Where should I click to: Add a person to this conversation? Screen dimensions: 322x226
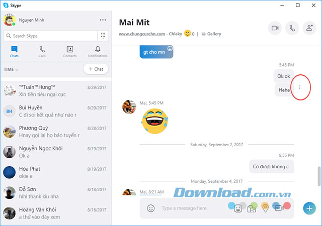tap(309, 28)
